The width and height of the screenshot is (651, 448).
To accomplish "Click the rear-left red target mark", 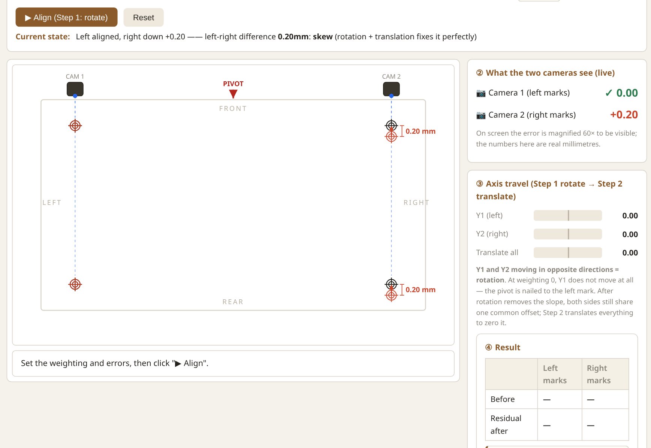I will tap(75, 285).
